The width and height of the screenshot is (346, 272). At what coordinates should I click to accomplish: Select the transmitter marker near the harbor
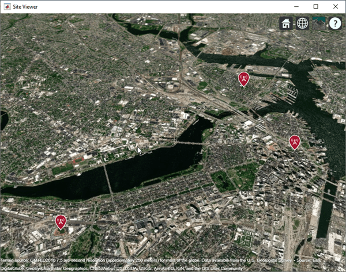point(295,142)
